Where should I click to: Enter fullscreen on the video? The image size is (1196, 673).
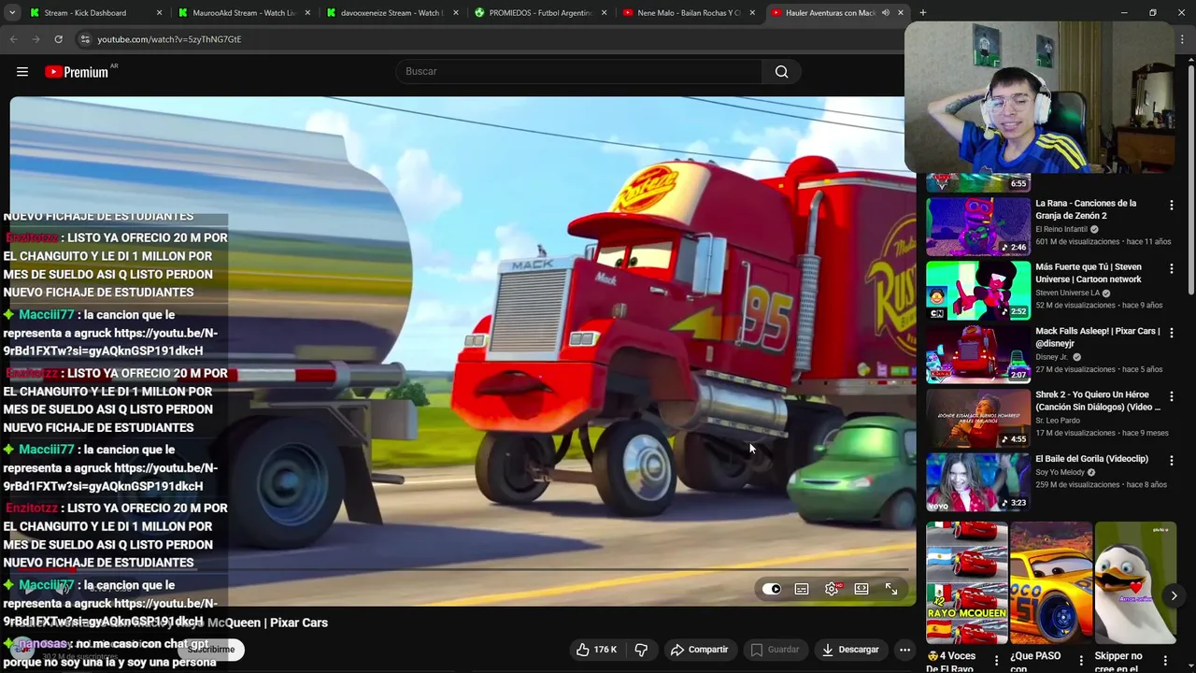(x=891, y=589)
